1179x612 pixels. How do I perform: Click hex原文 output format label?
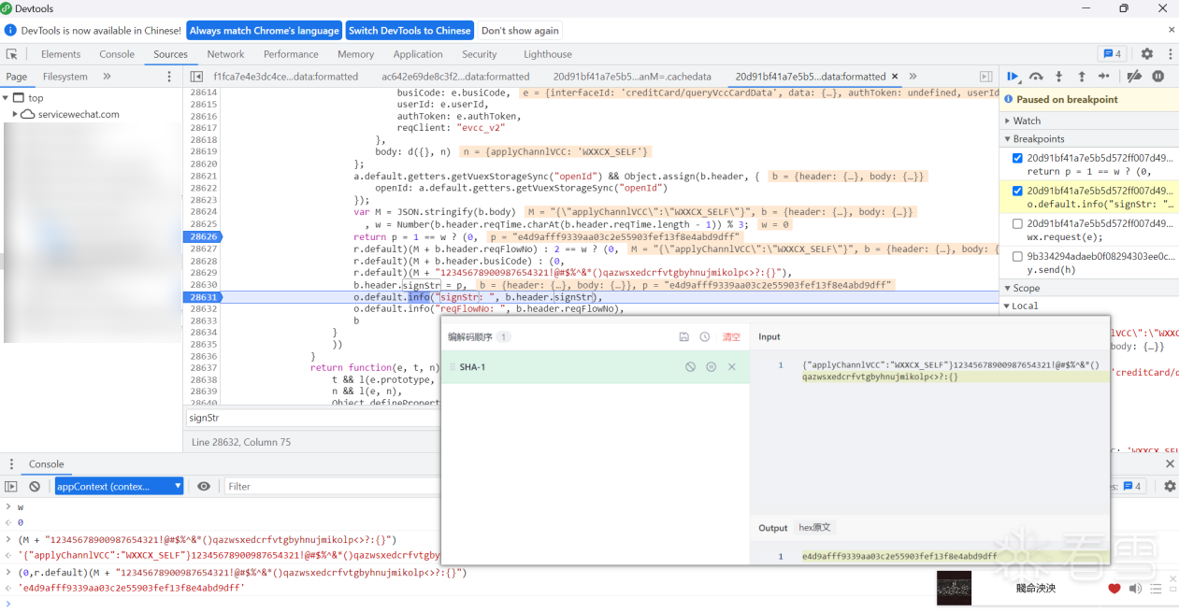[x=814, y=528]
